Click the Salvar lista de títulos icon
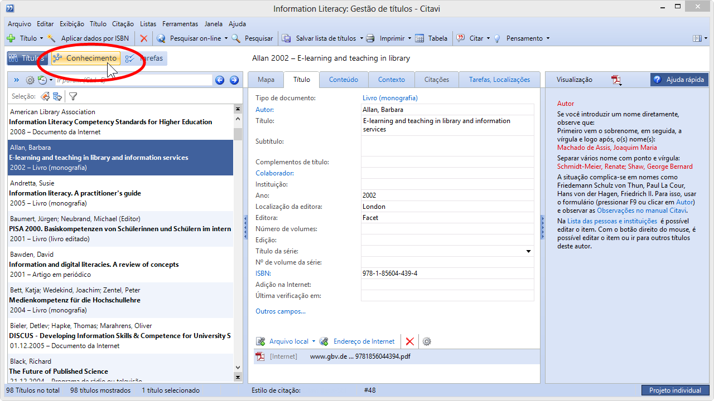714x401 pixels. click(x=287, y=38)
